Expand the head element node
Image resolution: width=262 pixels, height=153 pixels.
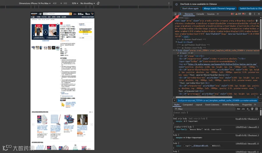176,42
